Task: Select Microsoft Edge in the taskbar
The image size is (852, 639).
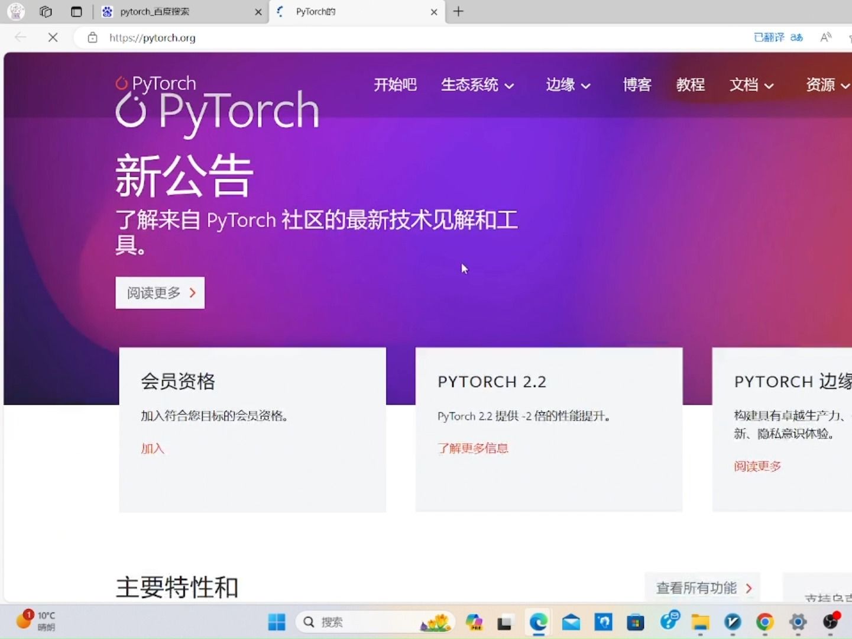Action: (538, 622)
